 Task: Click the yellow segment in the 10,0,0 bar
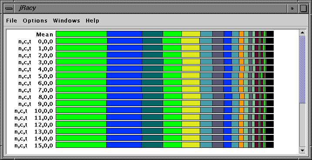click(191, 110)
